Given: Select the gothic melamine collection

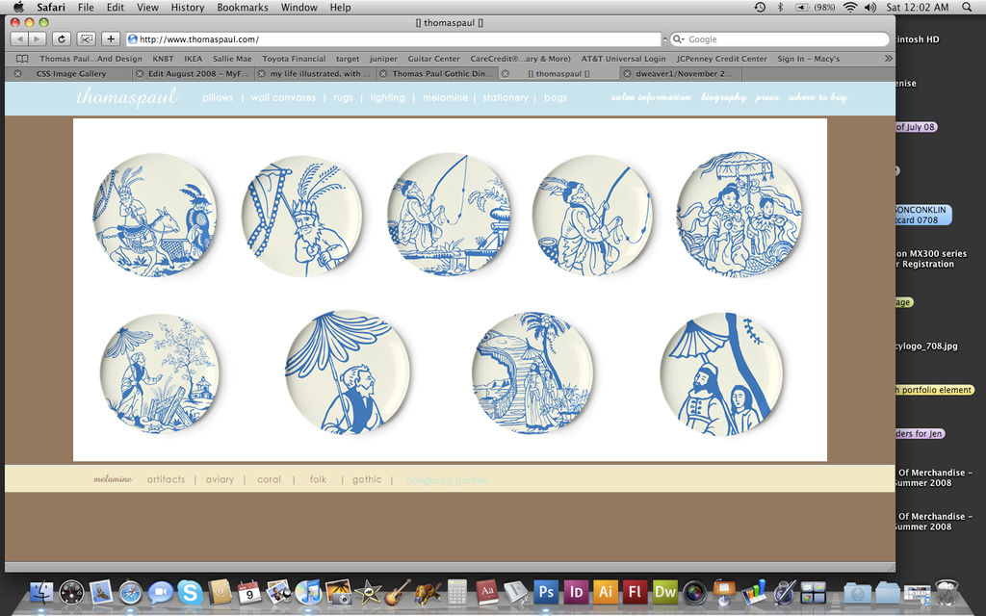Looking at the screenshot, I should click(367, 479).
